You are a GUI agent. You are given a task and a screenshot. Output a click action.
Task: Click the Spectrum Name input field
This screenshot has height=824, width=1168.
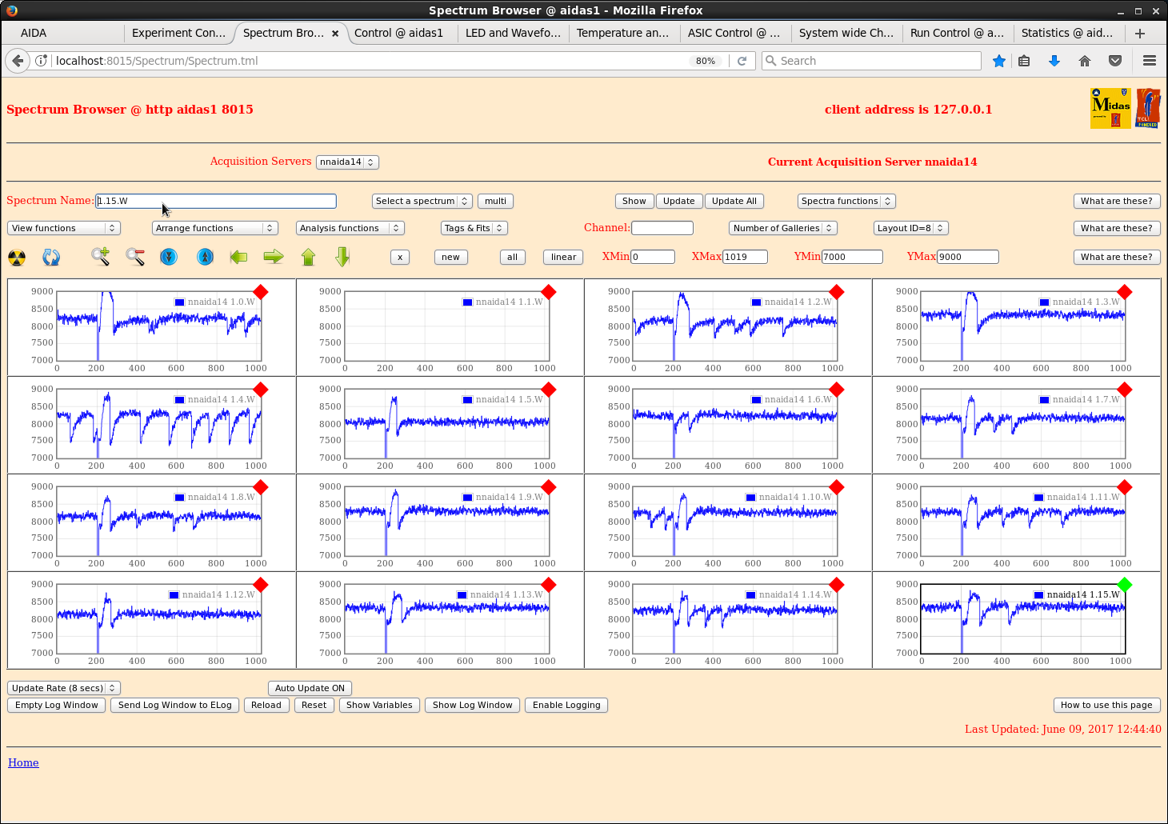coord(216,201)
